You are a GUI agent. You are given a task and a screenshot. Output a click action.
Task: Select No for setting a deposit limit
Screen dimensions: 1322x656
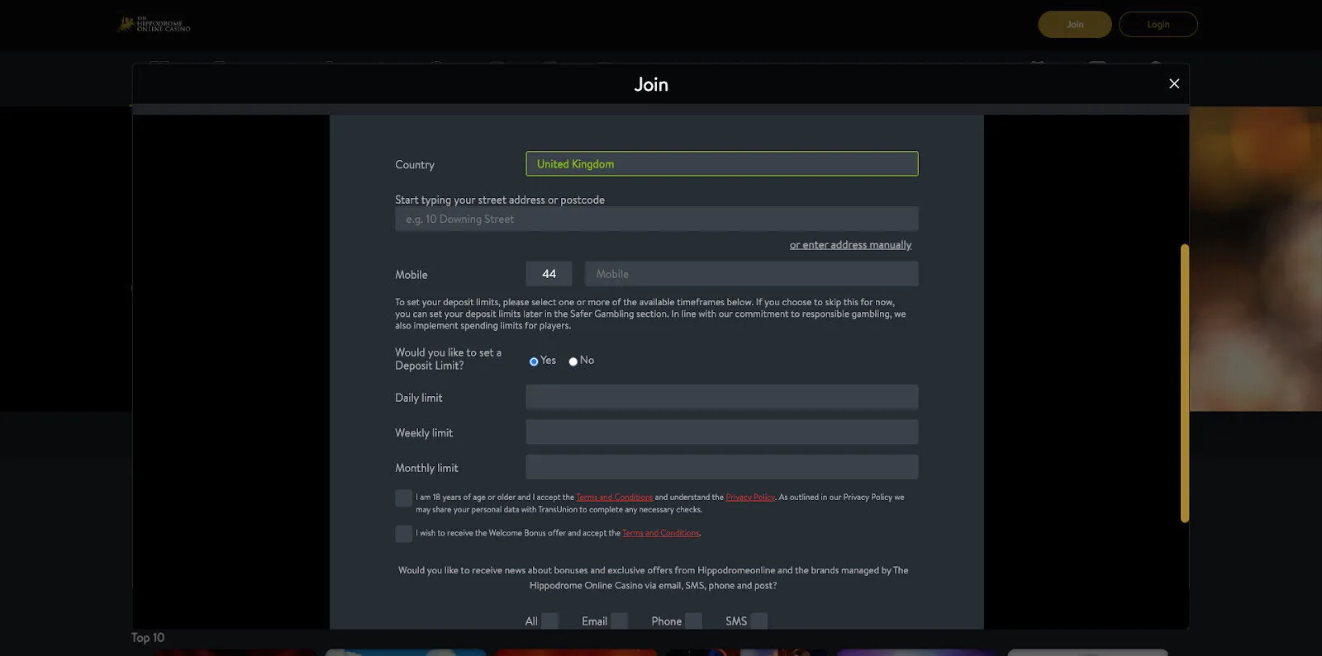573,361
